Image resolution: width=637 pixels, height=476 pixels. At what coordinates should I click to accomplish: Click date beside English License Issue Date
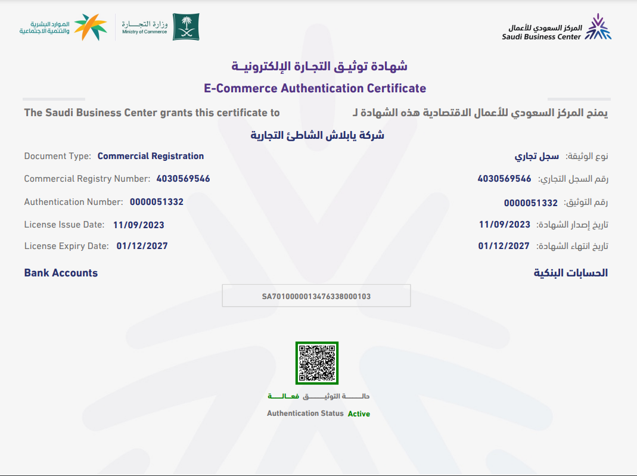138,225
